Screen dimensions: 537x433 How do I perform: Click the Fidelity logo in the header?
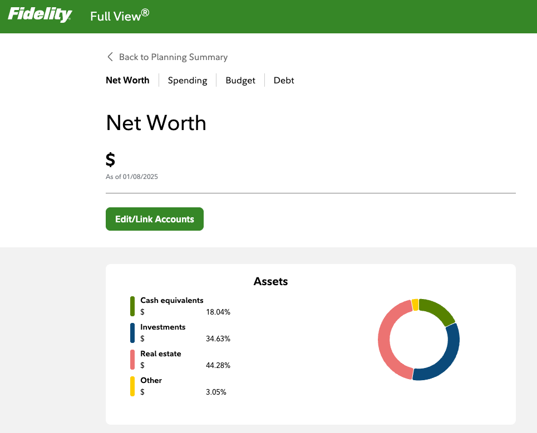pyautogui.click(x=40, y=15)
